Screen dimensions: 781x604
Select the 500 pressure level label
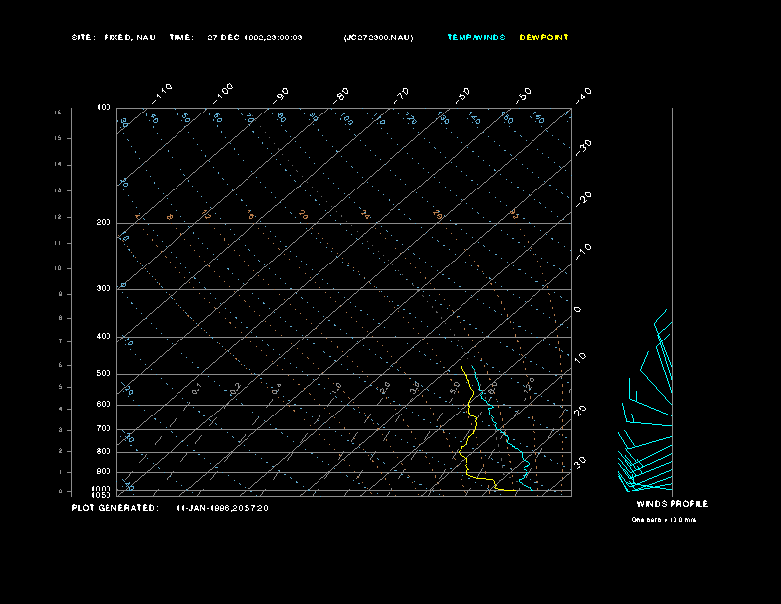[x=104, y=373]
